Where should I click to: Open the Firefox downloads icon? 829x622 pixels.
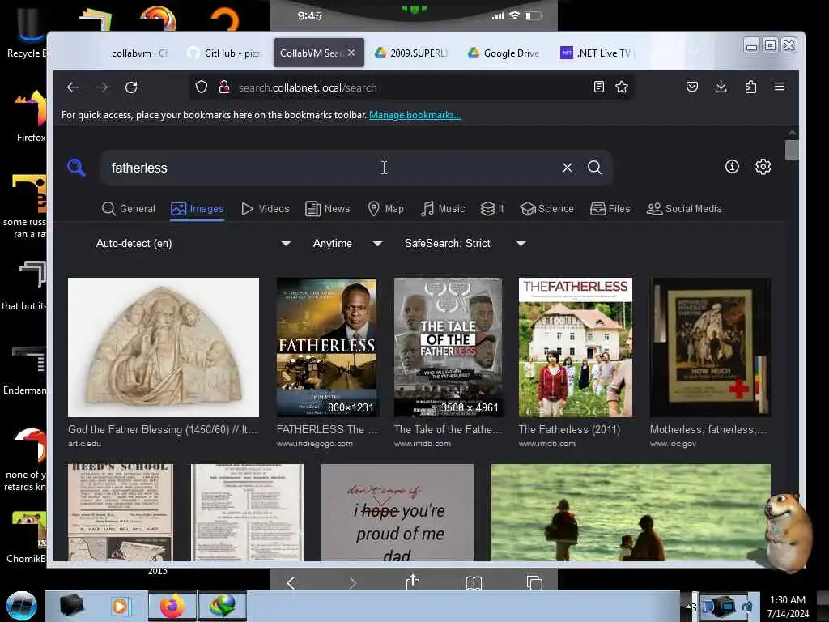click(x=721, y=87)
